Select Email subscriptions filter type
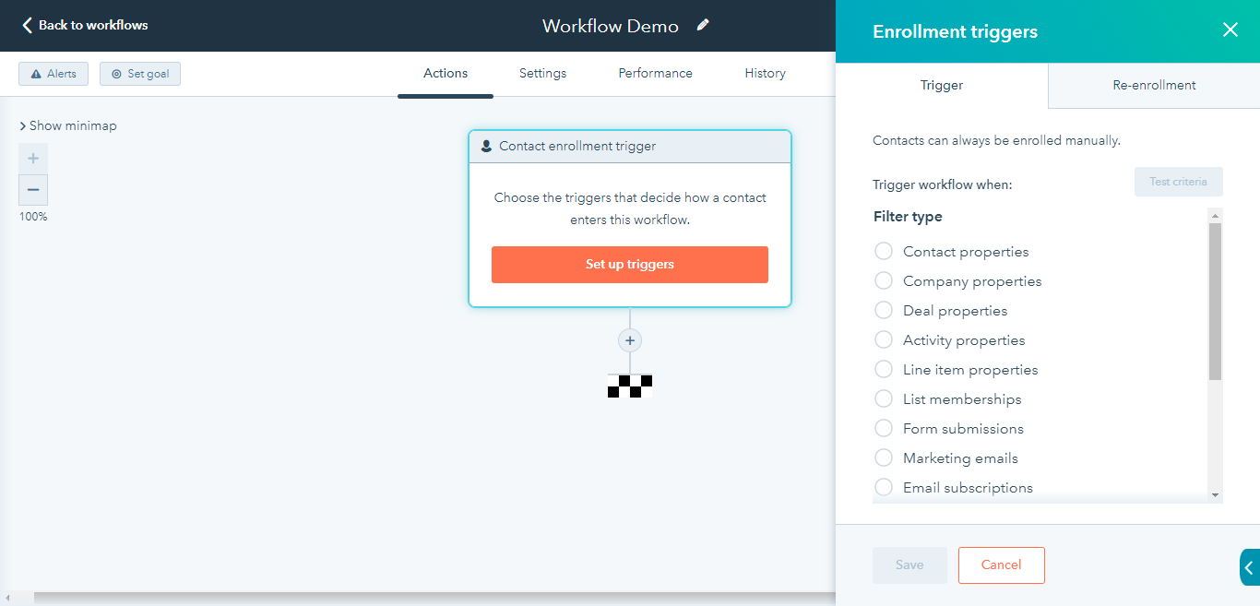Screen dimensions: 1260x606 884,487
